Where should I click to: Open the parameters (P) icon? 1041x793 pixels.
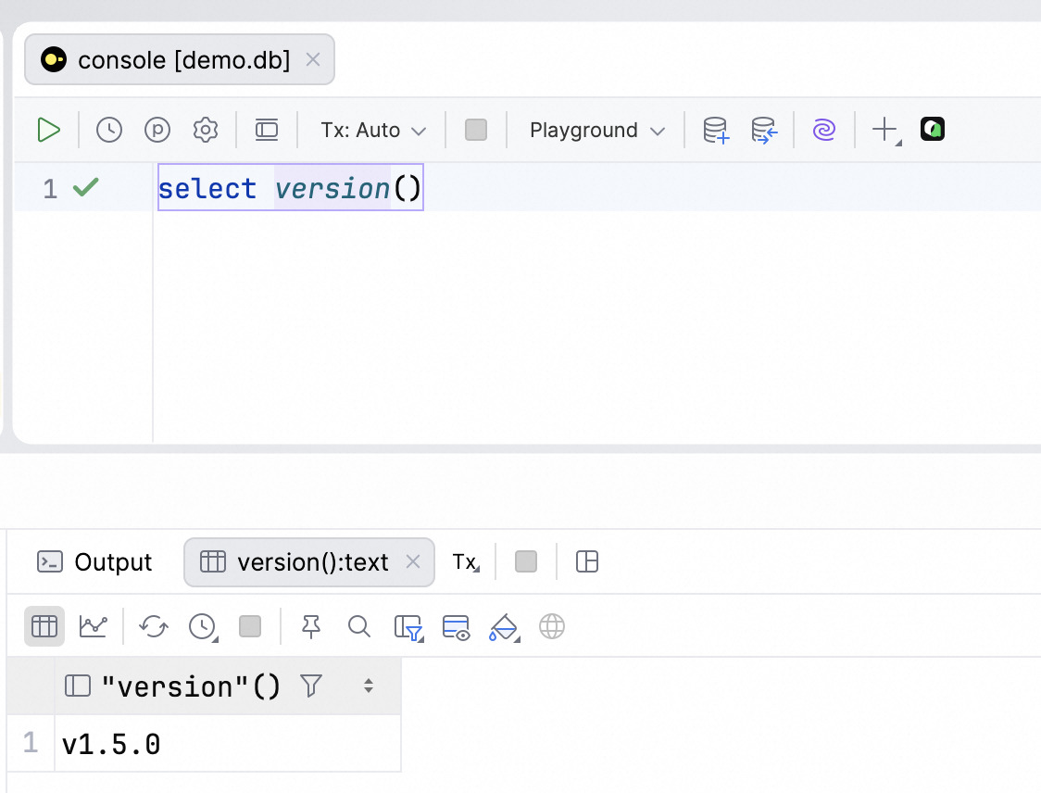click(157, 130)
